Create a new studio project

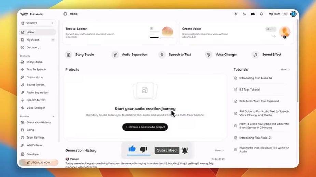[145, 127]
